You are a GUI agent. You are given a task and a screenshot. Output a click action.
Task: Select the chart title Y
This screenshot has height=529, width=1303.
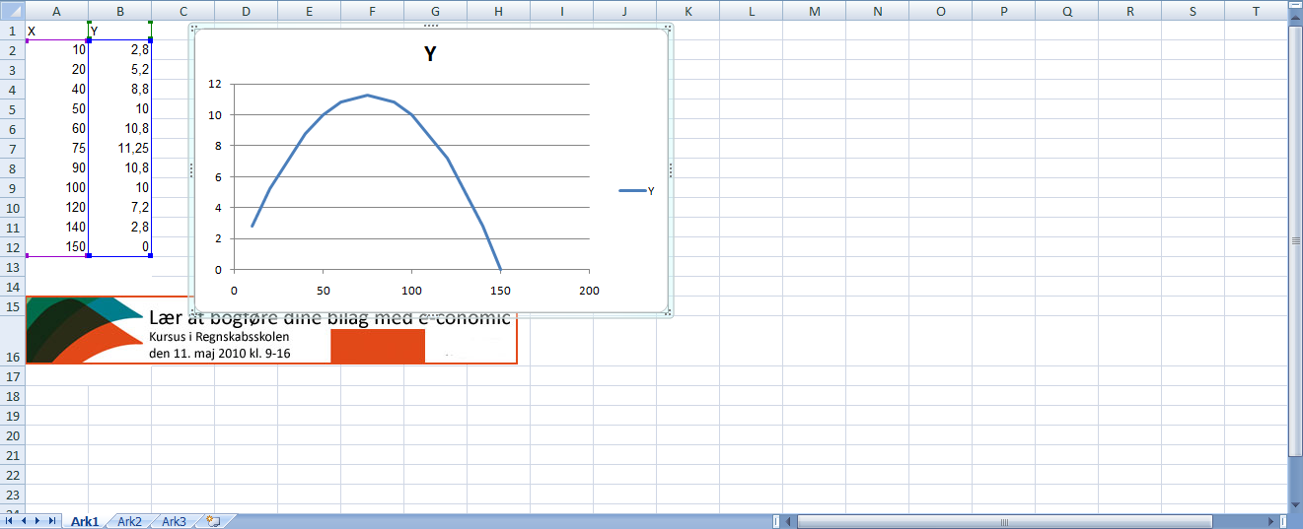(x=430, y=55)
